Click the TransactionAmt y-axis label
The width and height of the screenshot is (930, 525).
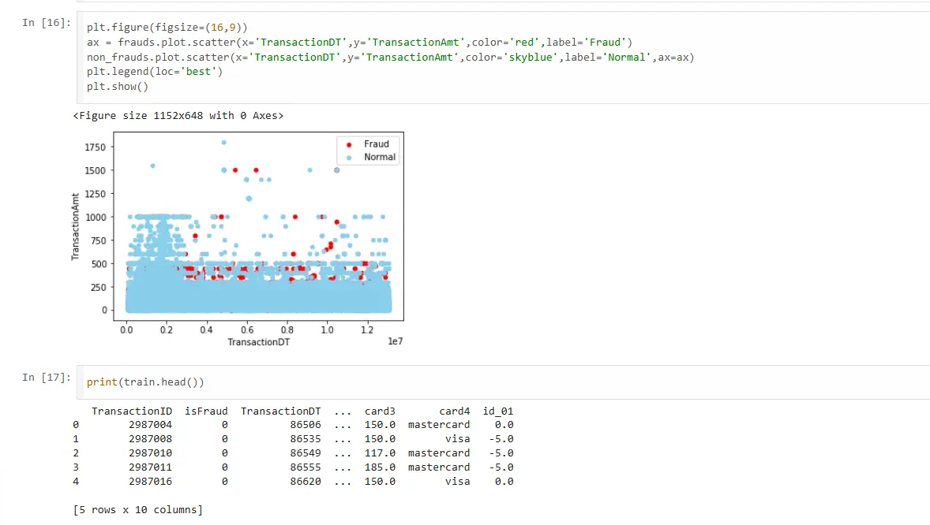pos(76,225)
